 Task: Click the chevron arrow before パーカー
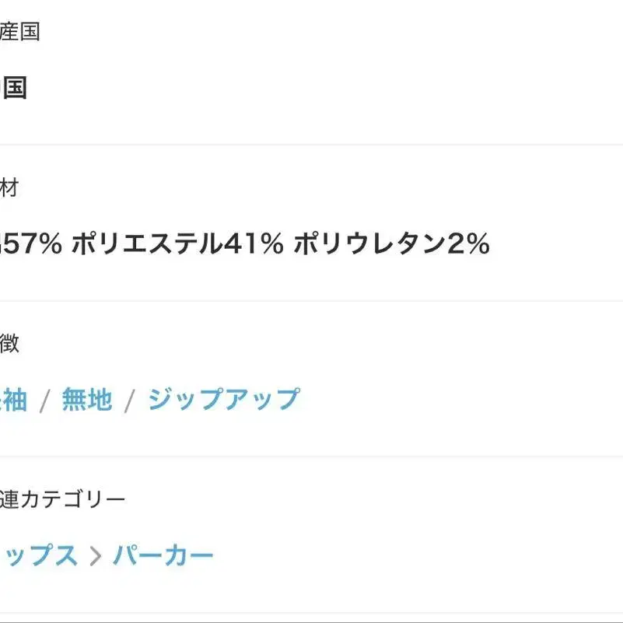96,557
